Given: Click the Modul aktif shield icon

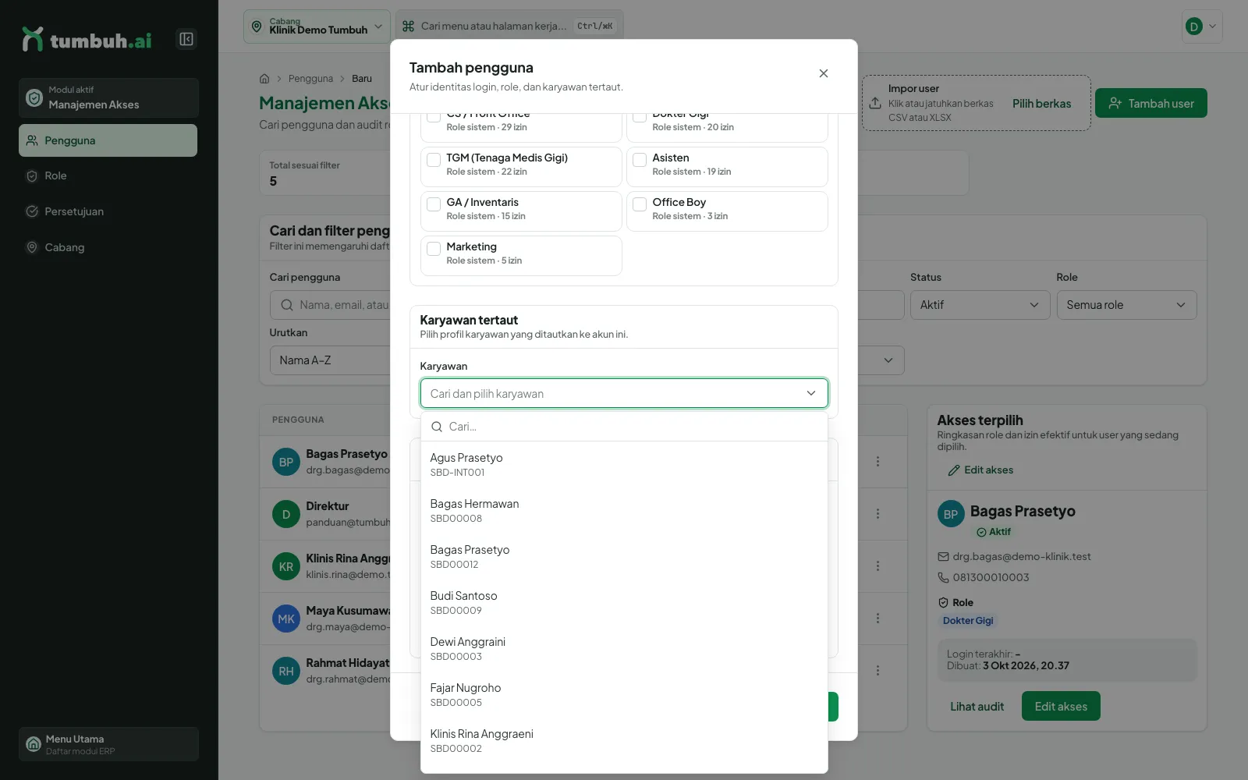Looking at the screenshot, I should point(34,97).
